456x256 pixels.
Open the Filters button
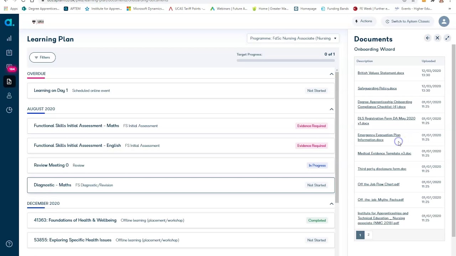(42, 57)
